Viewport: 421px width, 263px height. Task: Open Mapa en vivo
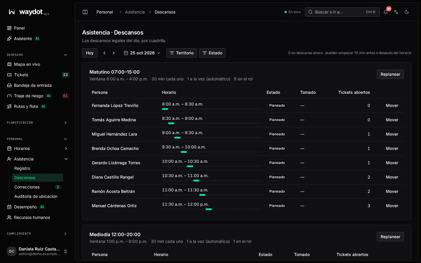click(x=37, y=64)
